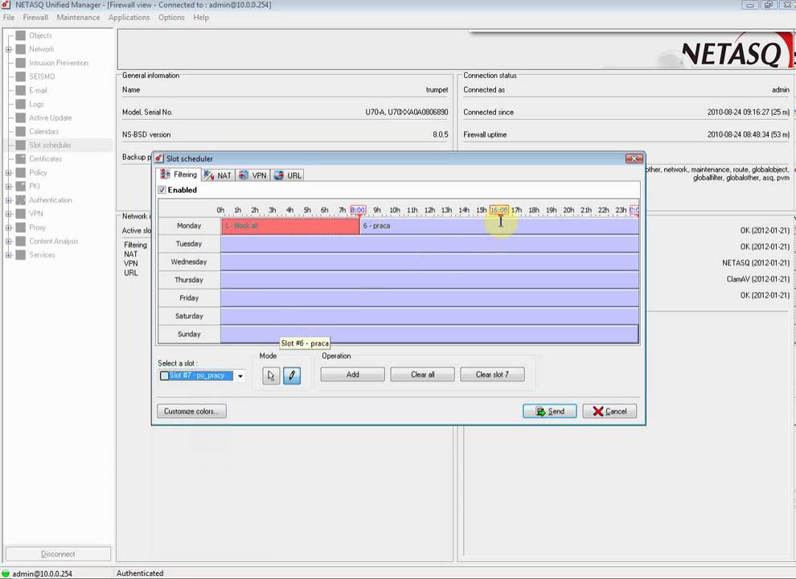The image size is (796, 579).
Task: Switch to the Filtering tab
Action: [x=178, y=175]
